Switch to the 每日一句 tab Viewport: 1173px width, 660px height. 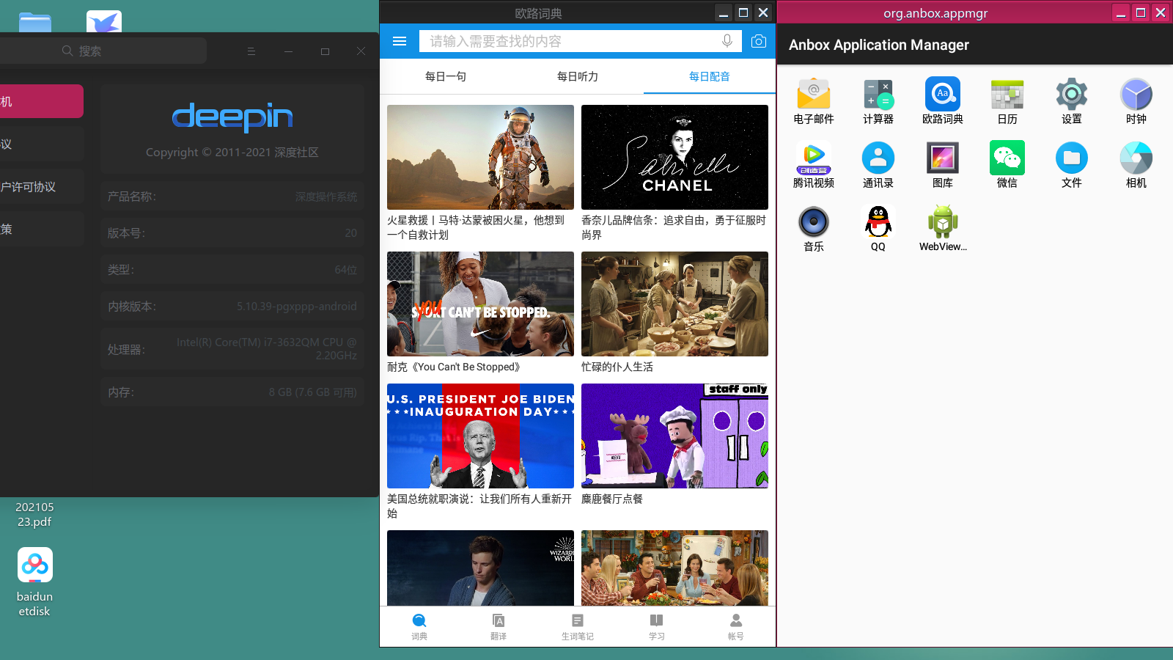446,76
